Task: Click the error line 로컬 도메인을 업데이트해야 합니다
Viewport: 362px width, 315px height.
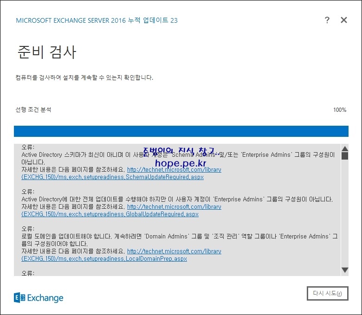Action: (180, 240)
